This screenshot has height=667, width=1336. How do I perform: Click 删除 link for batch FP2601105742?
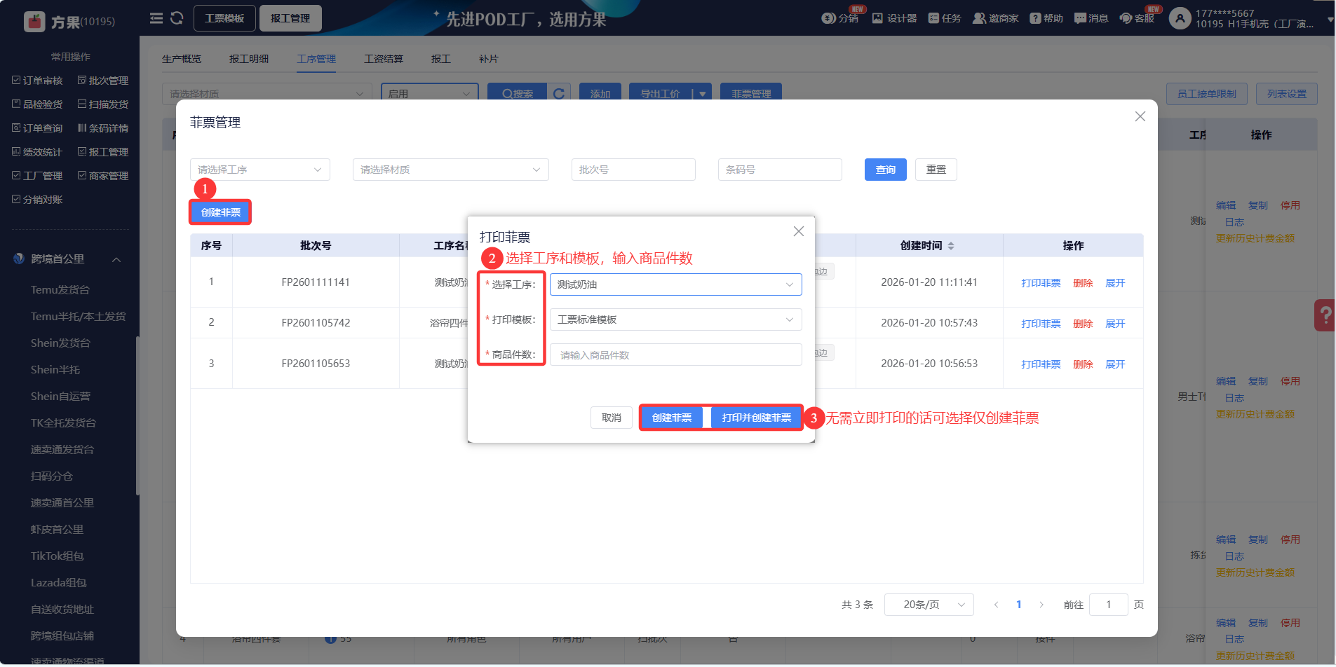1083,324
